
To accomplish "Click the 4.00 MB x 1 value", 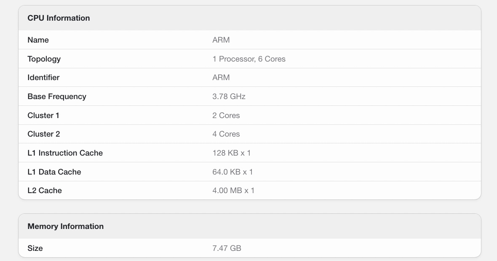I will click(x=233, y=190).
